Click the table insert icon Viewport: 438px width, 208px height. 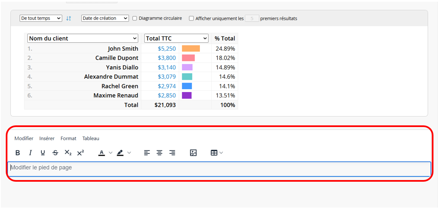pyautogui.click(x=214, y=153)
